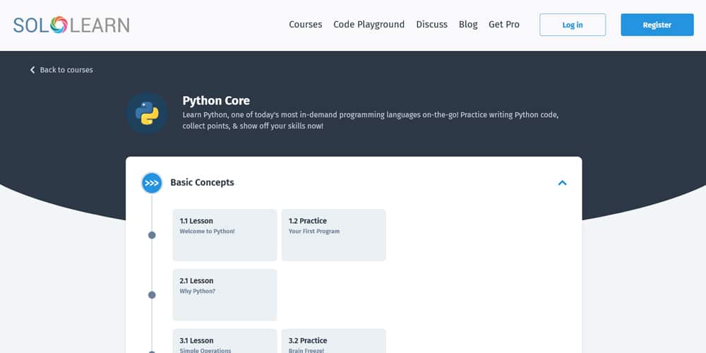Click the Python course logo icon

pos(147,113)
